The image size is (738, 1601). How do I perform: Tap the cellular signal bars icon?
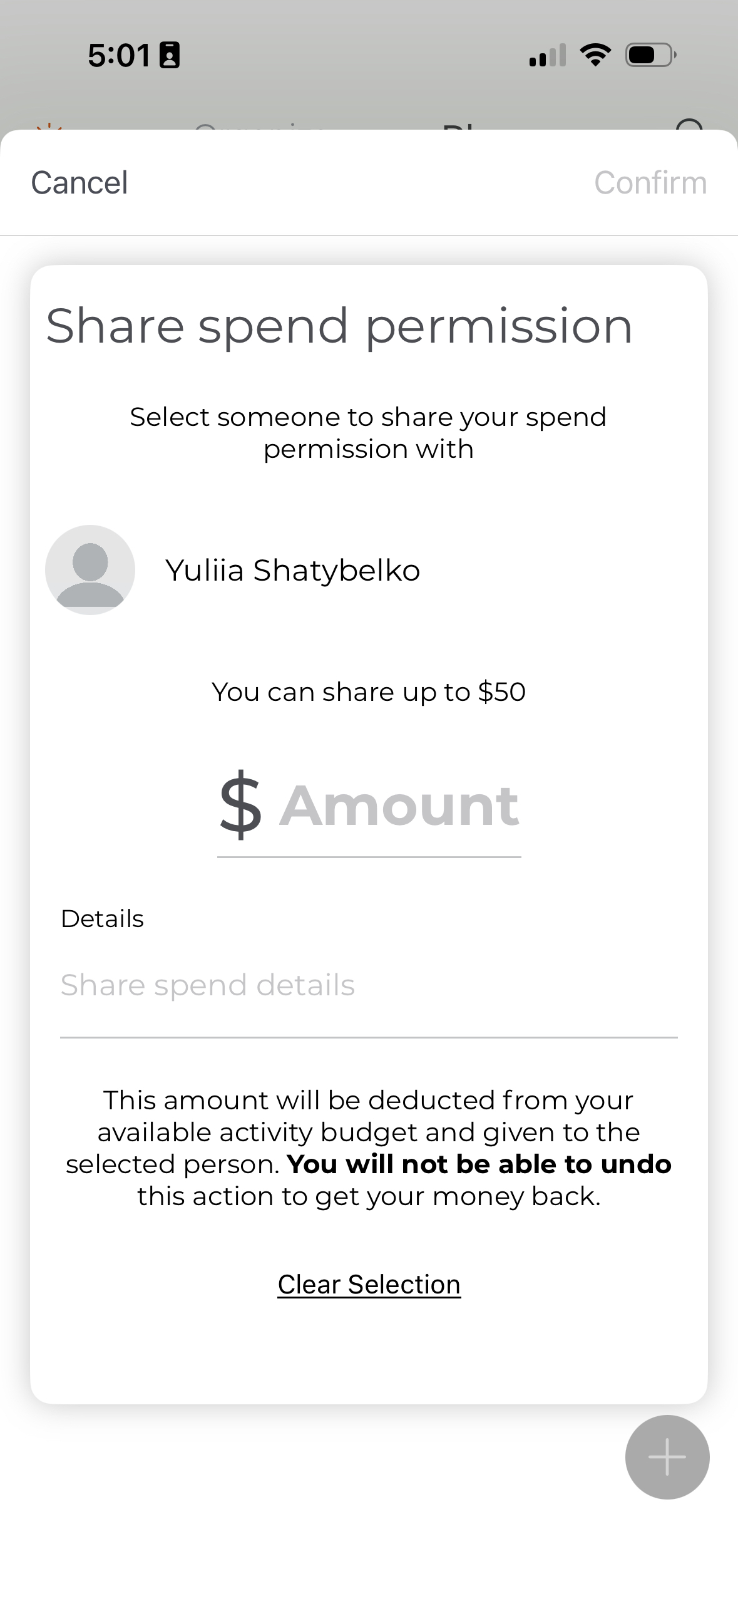pos(547,55)
